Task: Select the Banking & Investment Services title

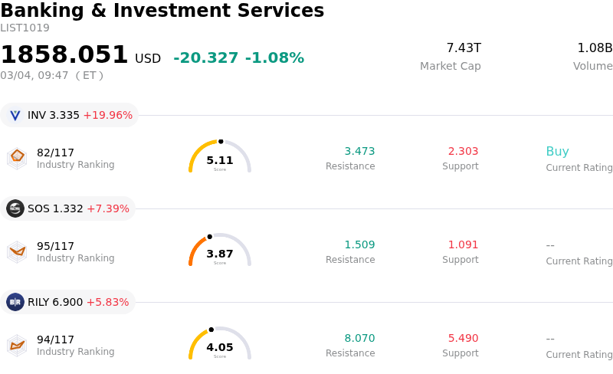Action: pyautogui.click(x=162, y=11)
